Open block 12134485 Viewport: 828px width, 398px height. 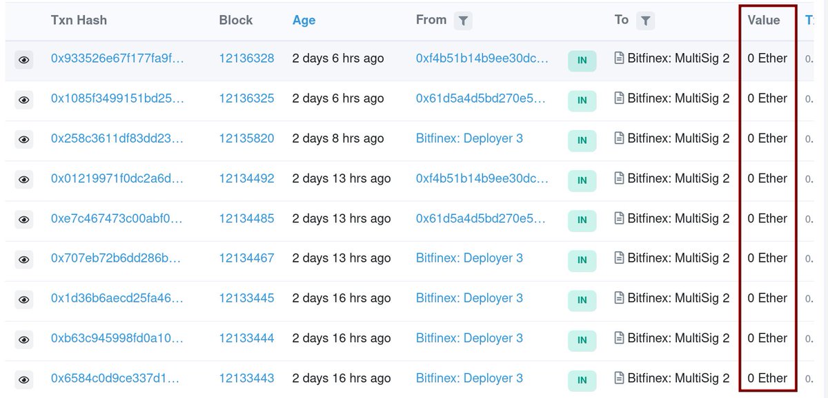click(x=246, y=218)
